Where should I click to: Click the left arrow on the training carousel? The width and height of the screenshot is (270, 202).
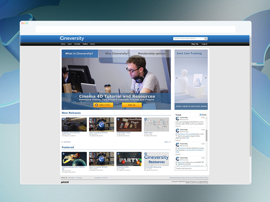point(176,78)
